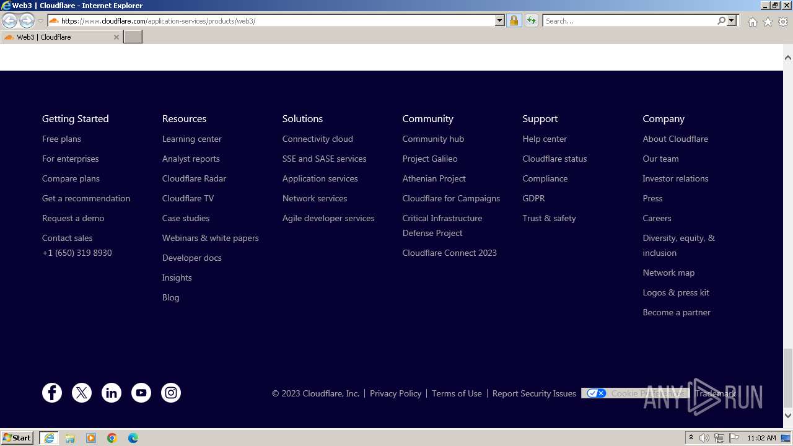Open a new blank tab
Image resolution: width=793 pixels, height=446 pixels.
[133, 37]
